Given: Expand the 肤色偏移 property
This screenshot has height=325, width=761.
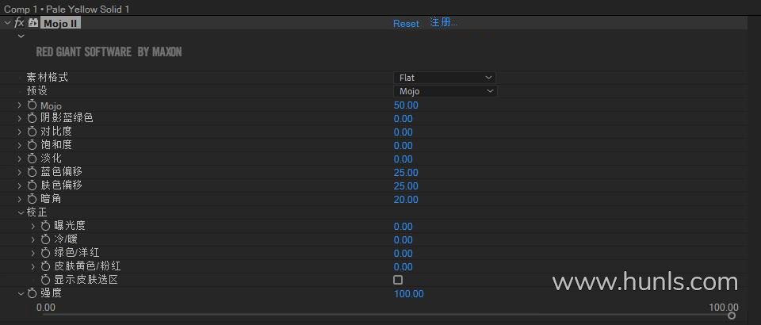Looking at the screenshot, I should pos(20,185).
